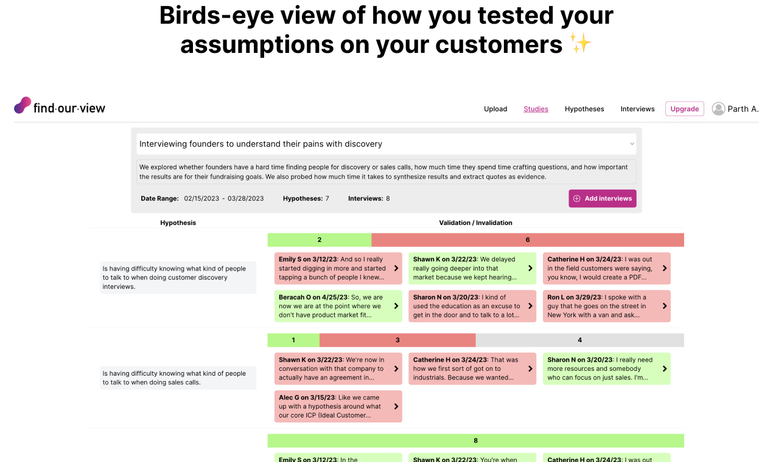Click arrow icon on Ron L 3/29/23 quote
Screen dimensions: 773x462
665,306
